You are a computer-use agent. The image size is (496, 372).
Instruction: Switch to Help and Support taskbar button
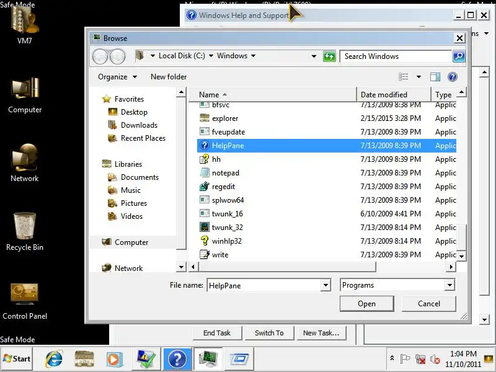[x=177, y=359]
